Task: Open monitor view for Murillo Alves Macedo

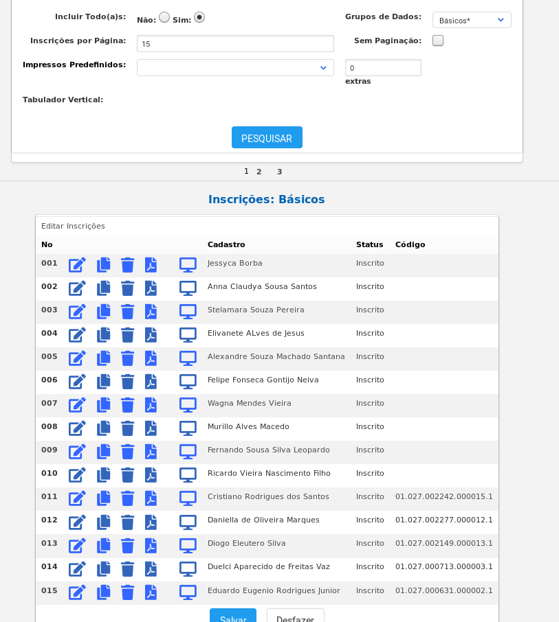Action: tap(188, 428)
